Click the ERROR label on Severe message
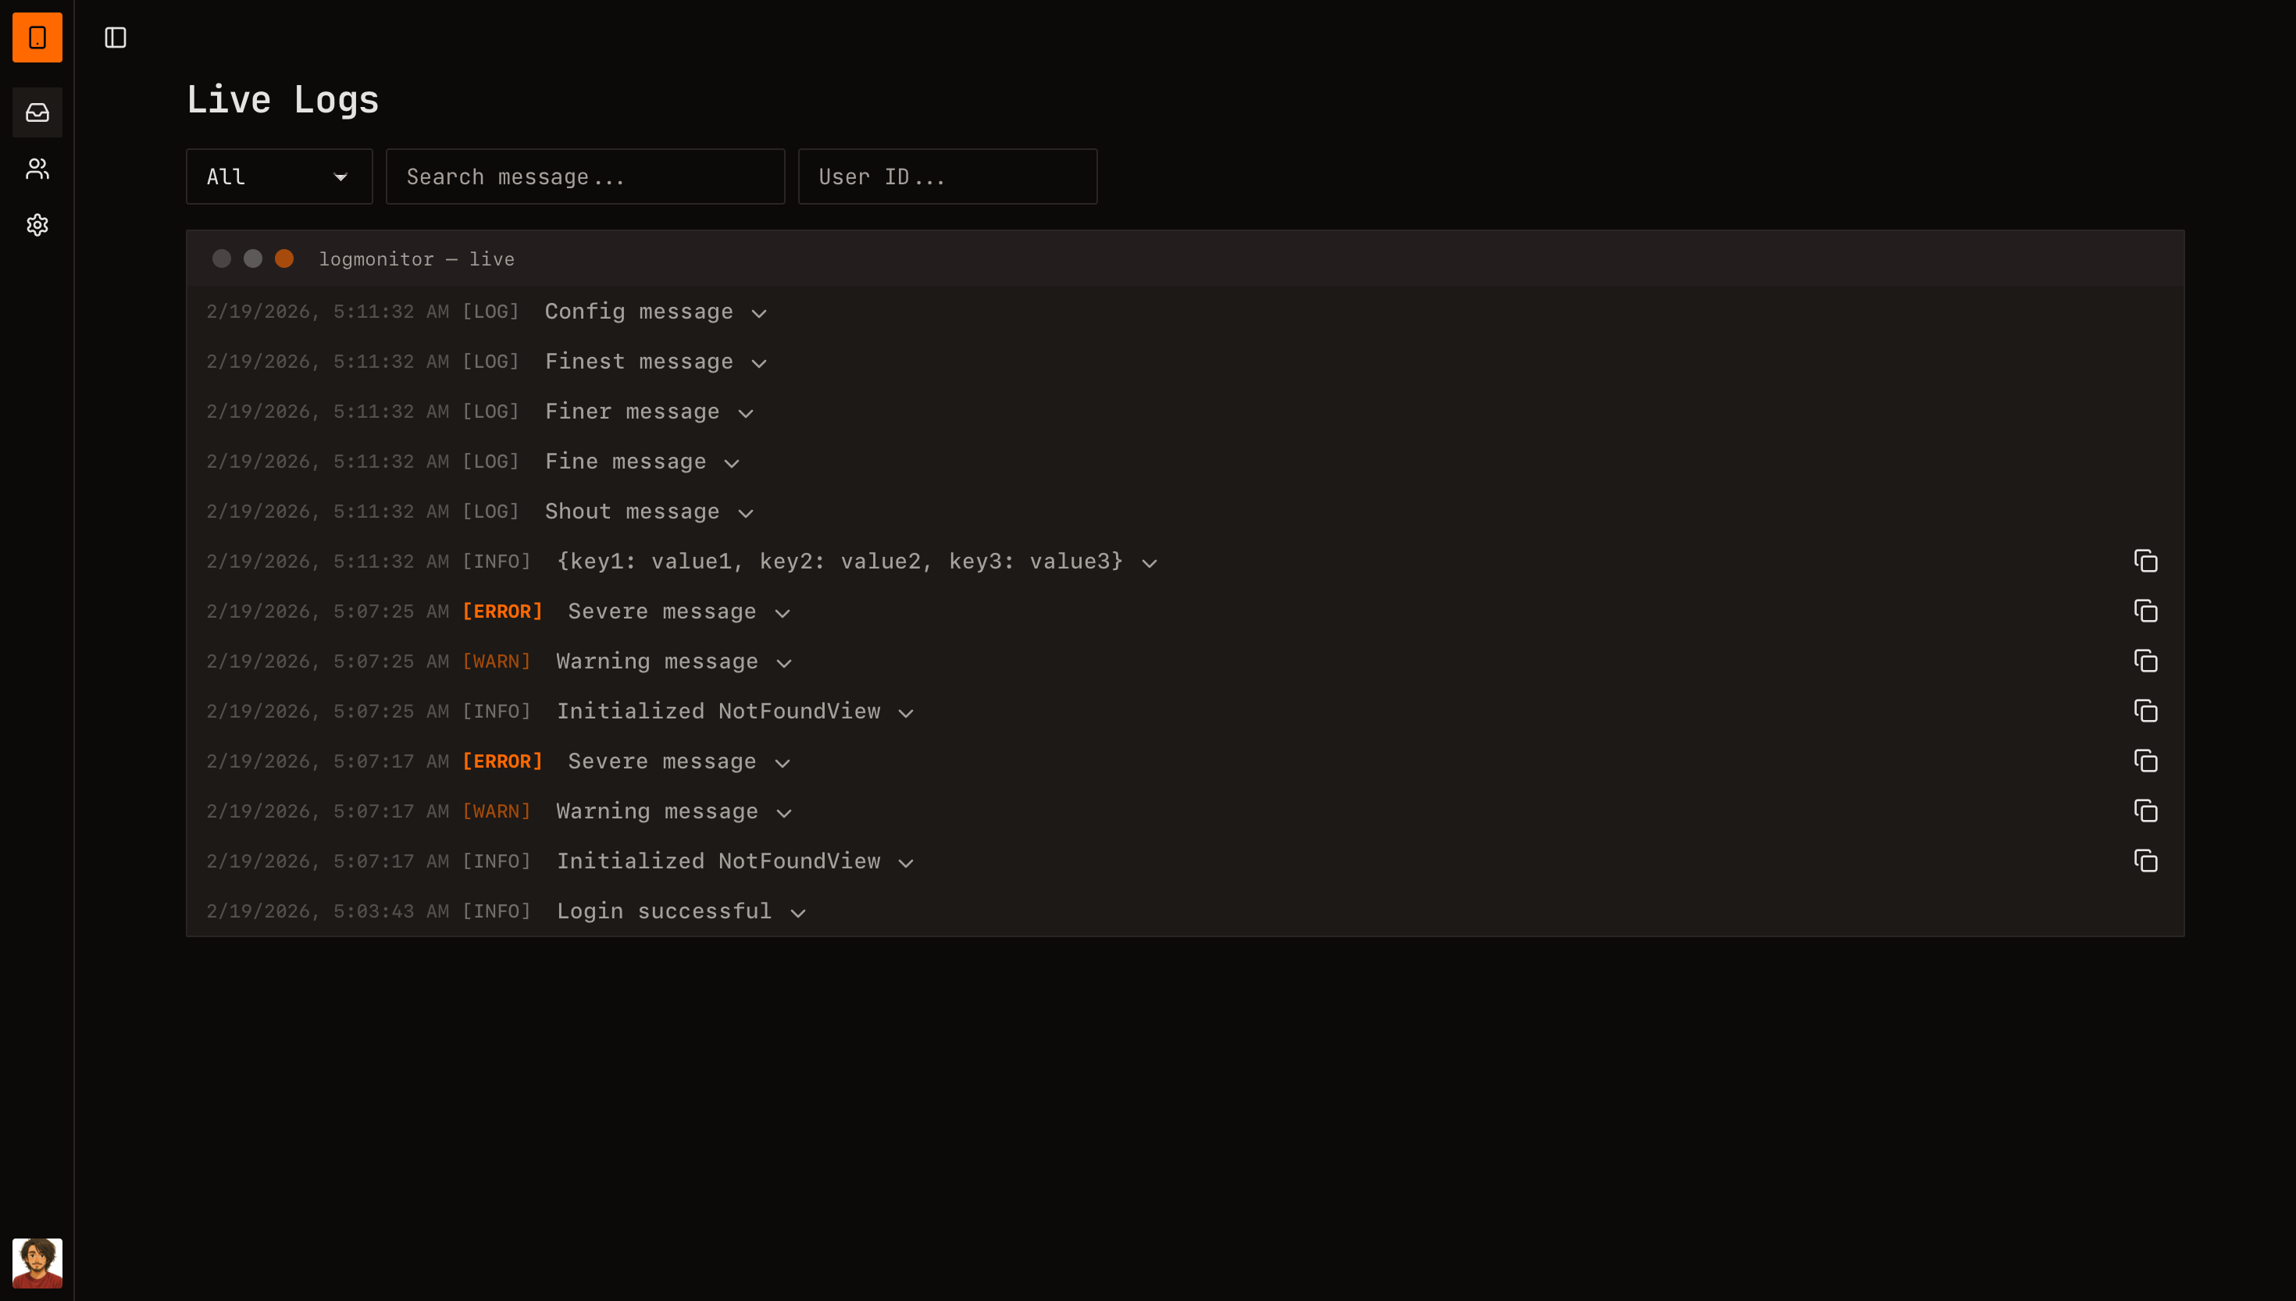The image size is (2296, 1301). click(x=502, y=611)
